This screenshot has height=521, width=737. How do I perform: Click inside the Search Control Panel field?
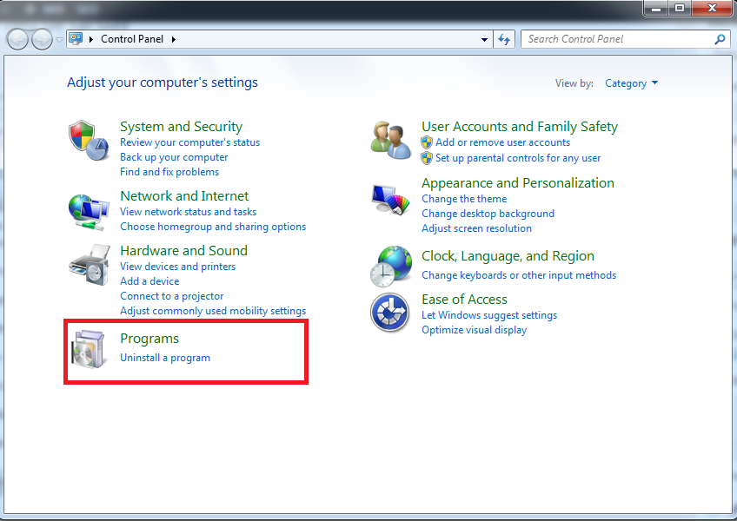(x=608, y=39)
